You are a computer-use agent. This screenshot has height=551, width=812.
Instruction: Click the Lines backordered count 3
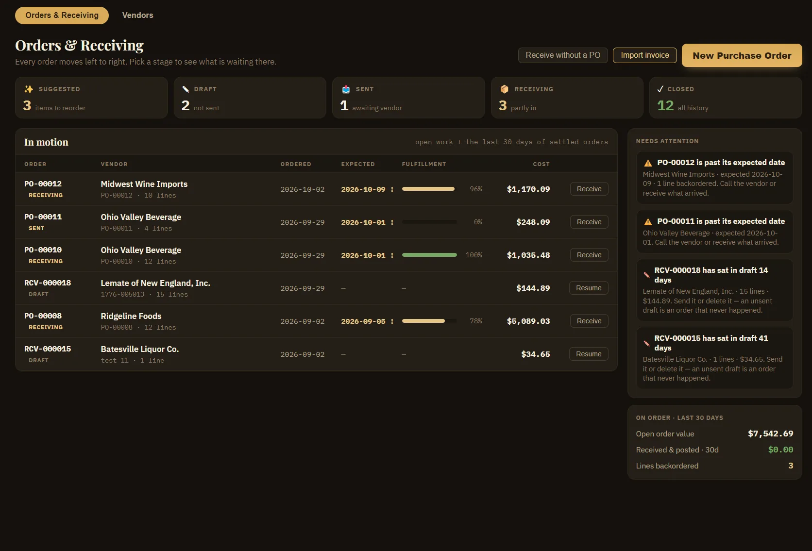791,466
